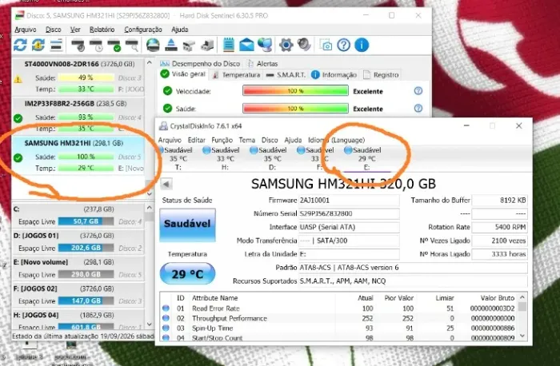The image size is (560, 366).
Task: Open Arquivo menu in Hard Disk Sentinel
Action: [x=26, y=30]
